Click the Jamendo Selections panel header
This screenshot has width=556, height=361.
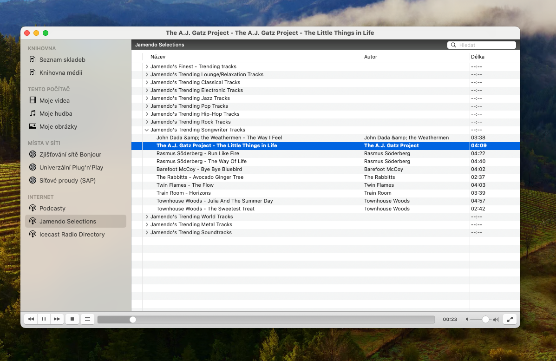point(160,45)
